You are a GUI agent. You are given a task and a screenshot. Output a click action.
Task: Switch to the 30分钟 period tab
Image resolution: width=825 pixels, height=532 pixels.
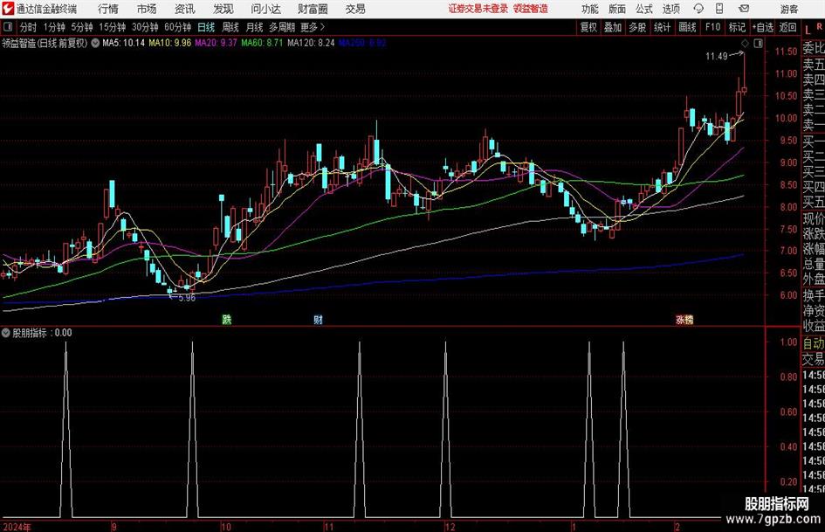145,27
